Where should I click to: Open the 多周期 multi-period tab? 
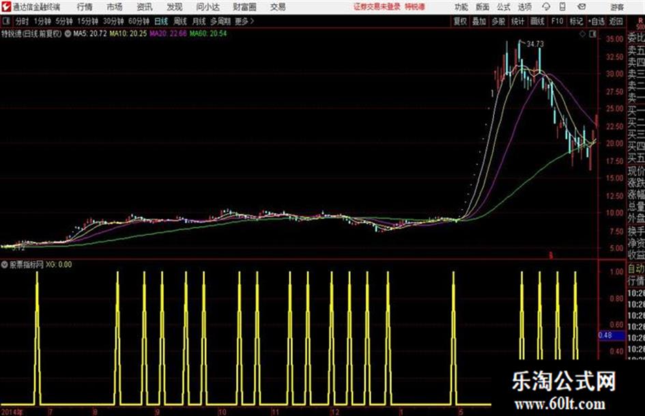(220, 21)
